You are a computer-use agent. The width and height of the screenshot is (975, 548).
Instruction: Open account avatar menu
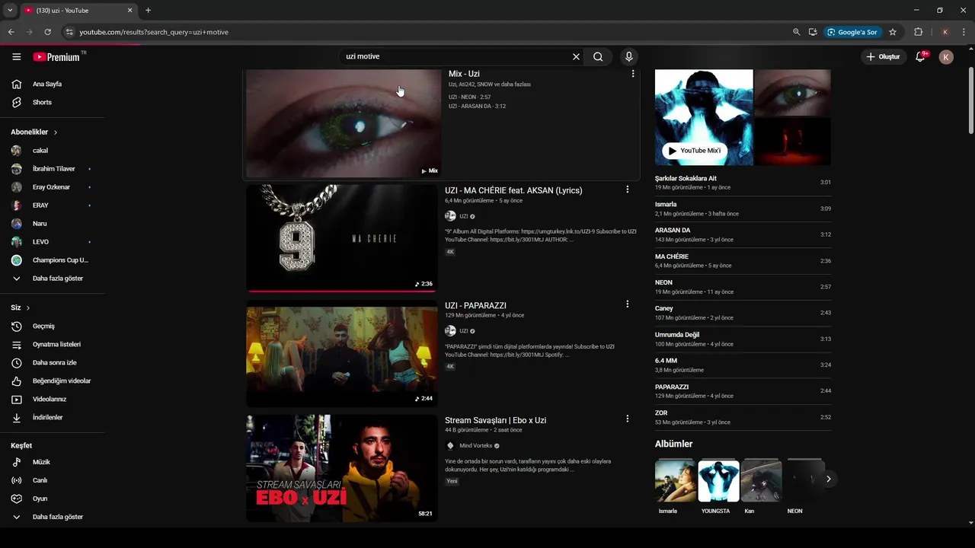point(946,56)
